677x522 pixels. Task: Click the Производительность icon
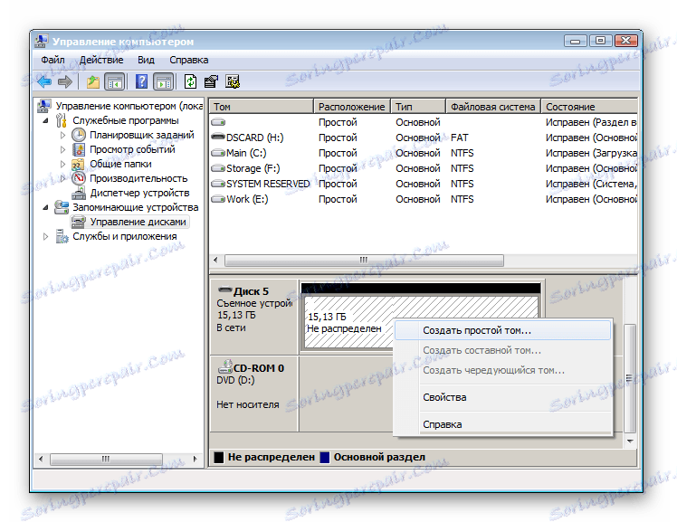click(x=79, y=178)
